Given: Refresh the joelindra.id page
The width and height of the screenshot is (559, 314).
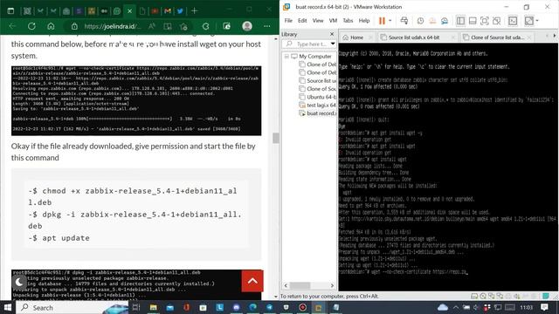Looking at the screenshot, I should pos(31,26).
